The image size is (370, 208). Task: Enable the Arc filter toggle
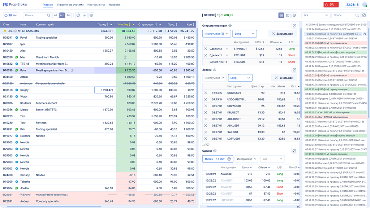click(x=69, y=15)
